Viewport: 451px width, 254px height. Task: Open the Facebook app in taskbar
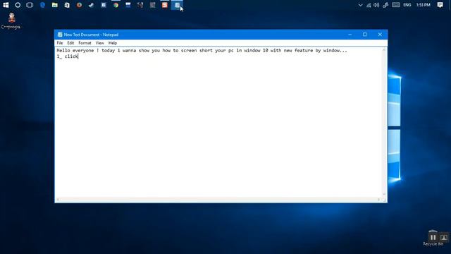pyautogui.click(x=104, y=5)
